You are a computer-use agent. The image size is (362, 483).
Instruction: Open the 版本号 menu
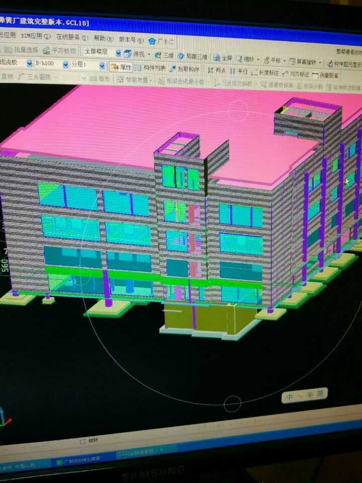131,40
